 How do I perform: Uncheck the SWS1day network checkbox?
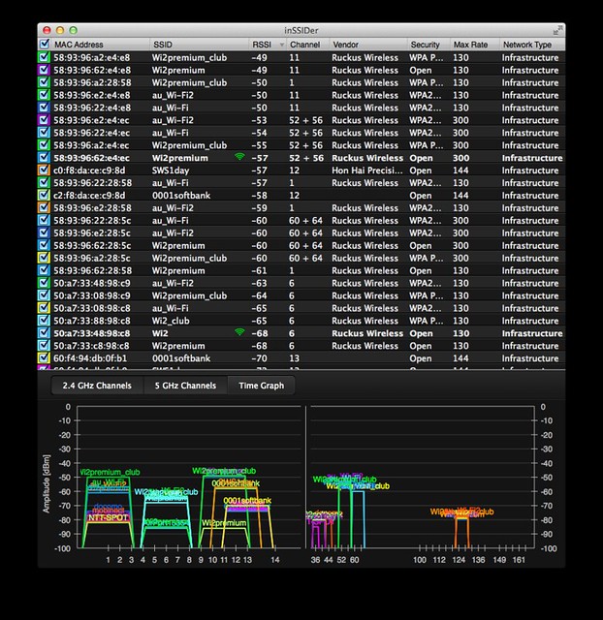click(44, 170)
